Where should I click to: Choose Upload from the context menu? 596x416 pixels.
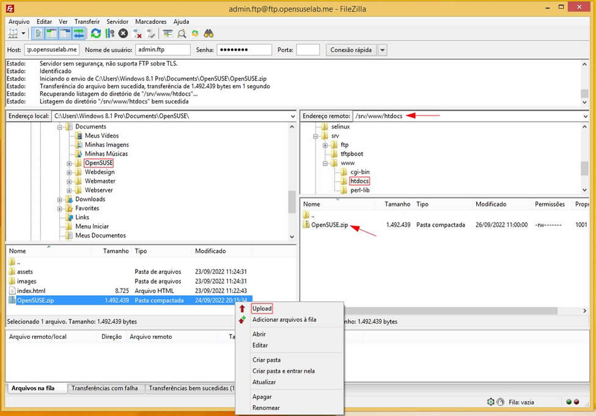[x=262, y=309]
